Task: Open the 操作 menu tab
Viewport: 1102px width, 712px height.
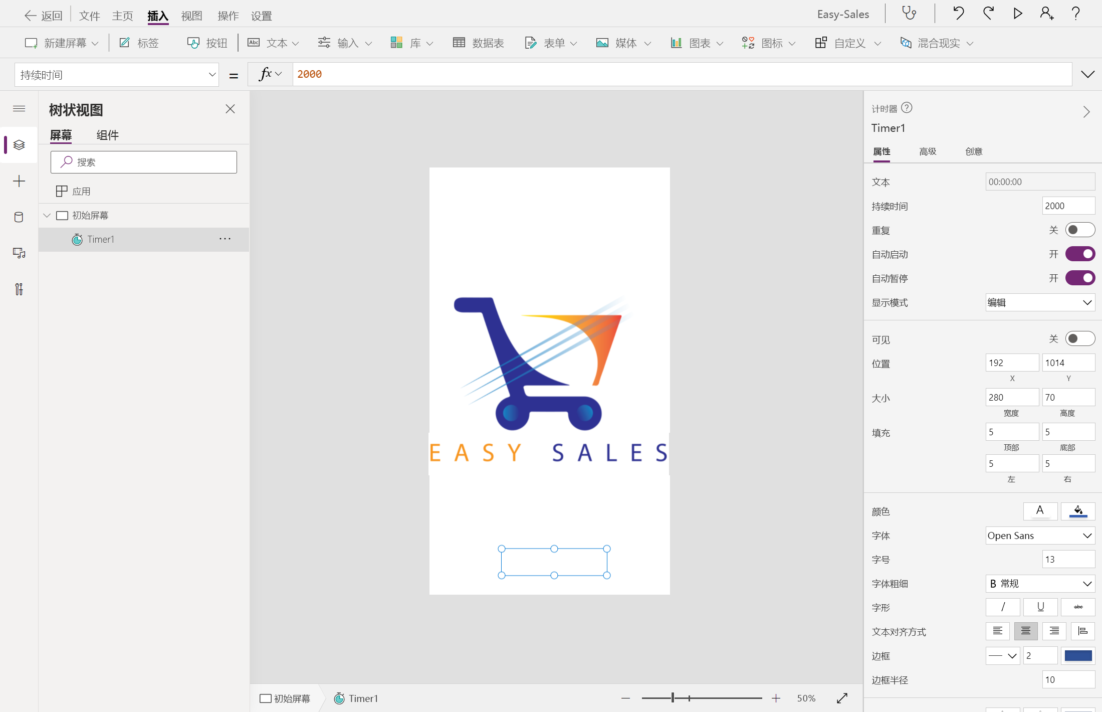Action: [x=228, y=16]
